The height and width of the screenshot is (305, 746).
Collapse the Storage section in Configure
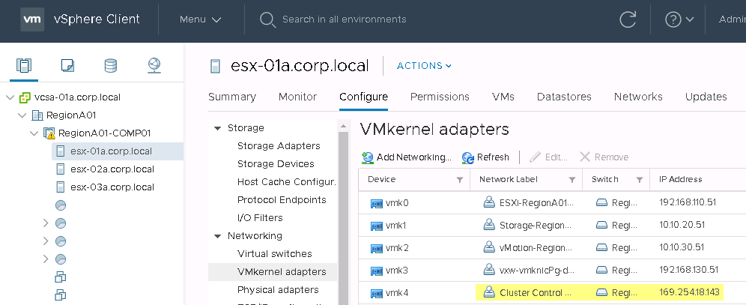coord(218,128)
